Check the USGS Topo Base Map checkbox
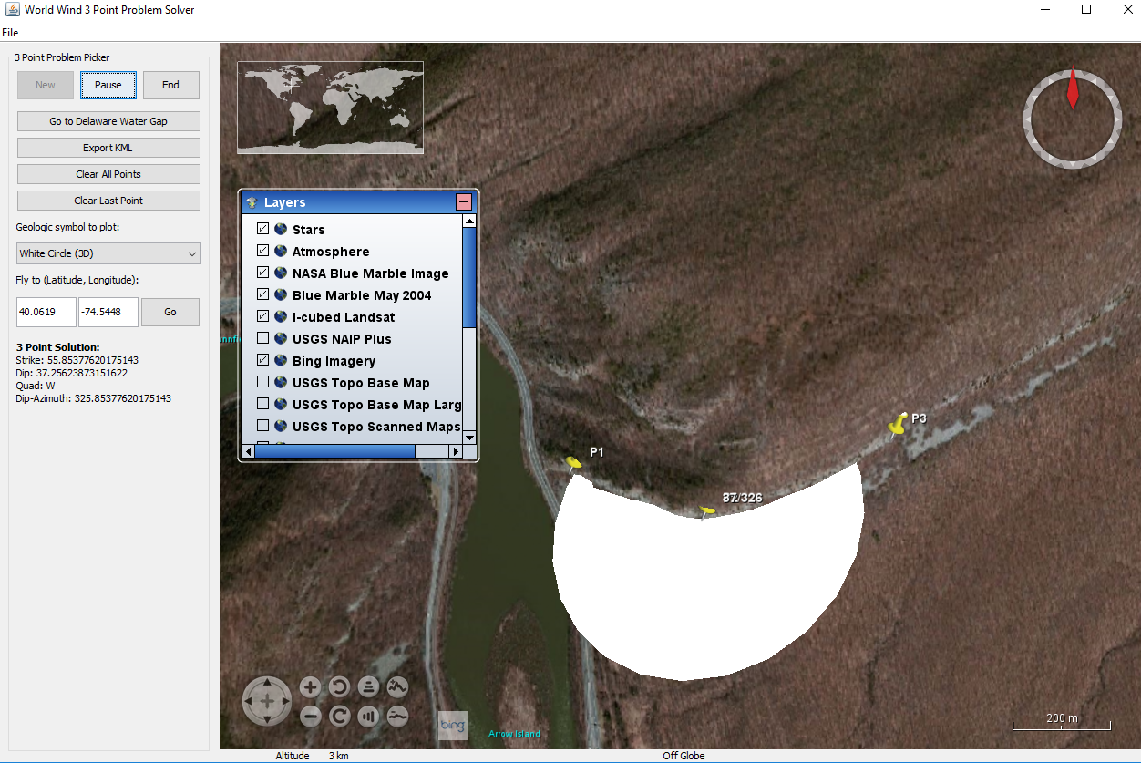Screen dimensions: 1141x763 pyautogui.click(x=262, y=383)
